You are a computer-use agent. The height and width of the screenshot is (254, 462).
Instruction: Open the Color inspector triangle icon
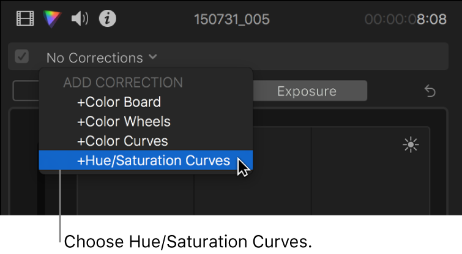[x=53, y=20]
